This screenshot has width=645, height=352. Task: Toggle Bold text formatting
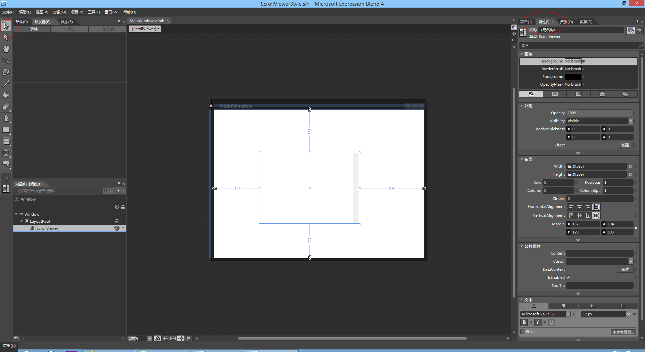point(524,322)
